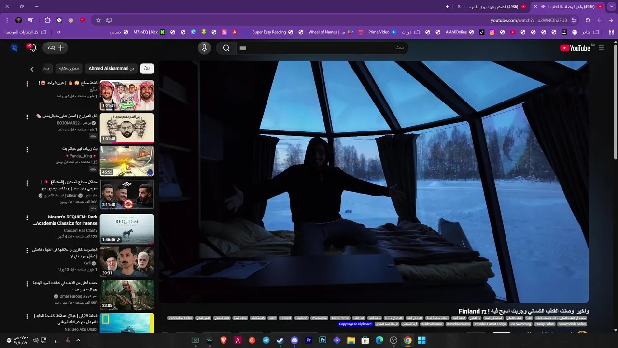Open the YouTube hamburger guide menu
The height and width of the screenshot is (348, 618).
tap(602, 48)
